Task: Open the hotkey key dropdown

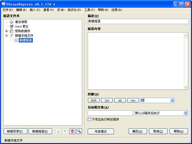Action: [x=172, y=100]
